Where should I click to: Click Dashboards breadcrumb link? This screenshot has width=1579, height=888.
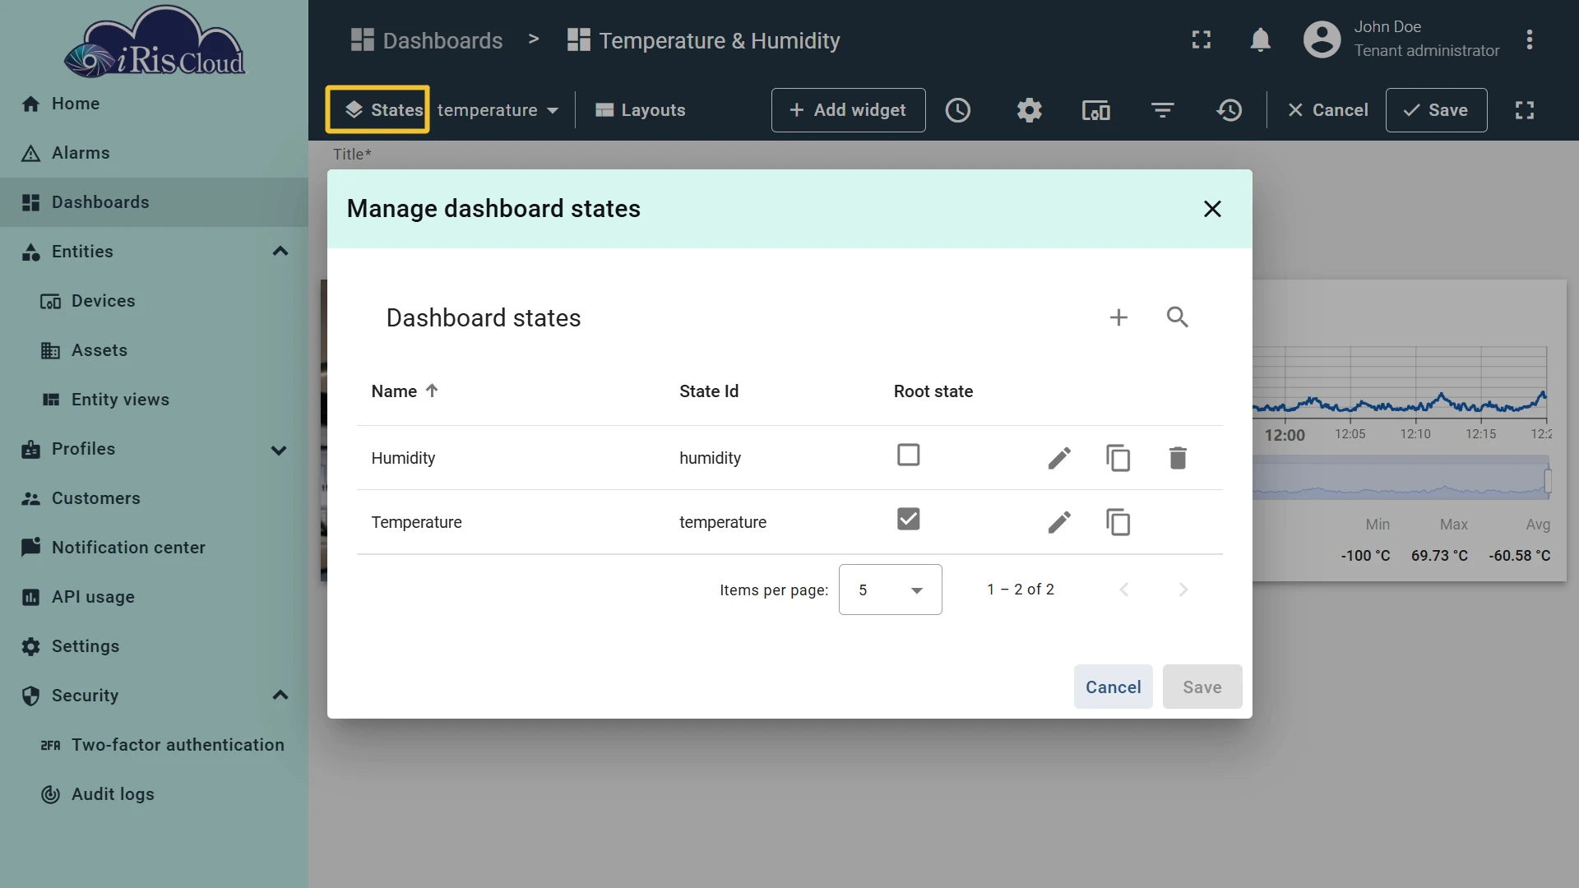[427, 40]
